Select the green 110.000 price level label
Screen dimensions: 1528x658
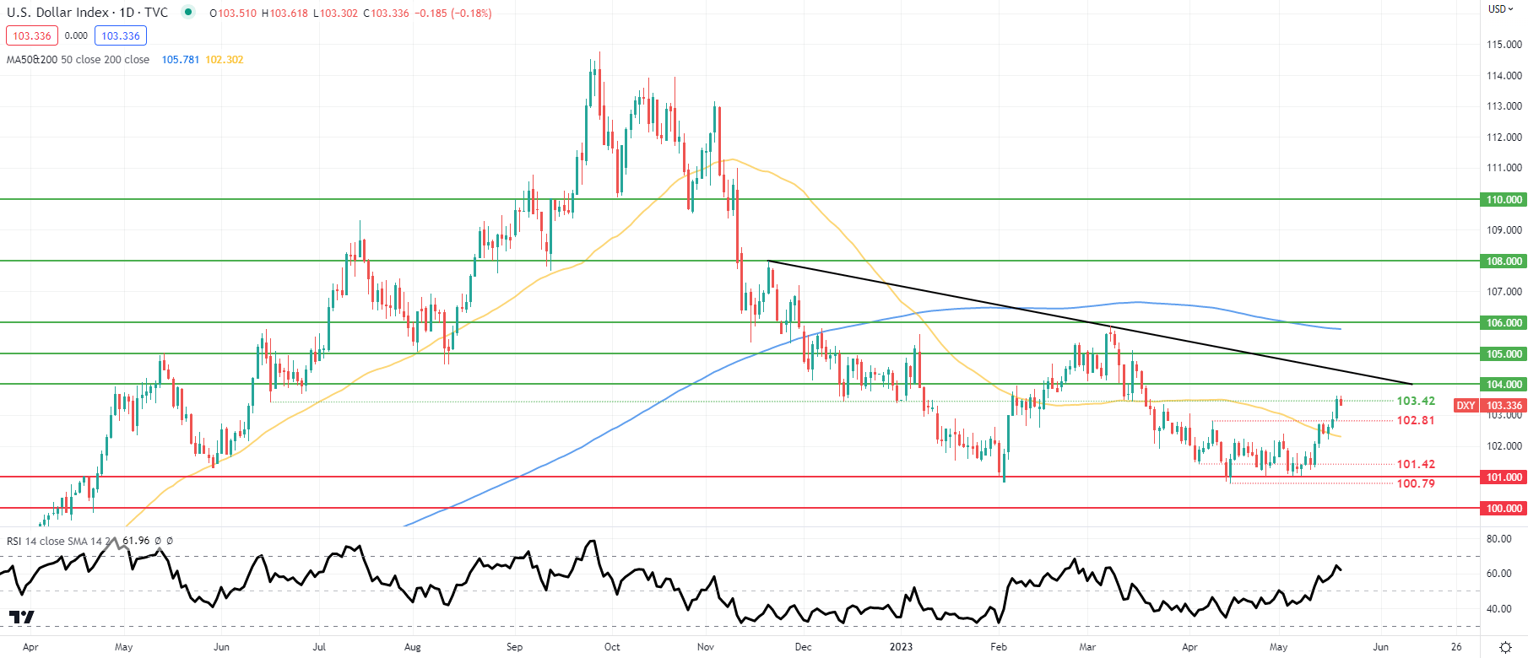1504,200
